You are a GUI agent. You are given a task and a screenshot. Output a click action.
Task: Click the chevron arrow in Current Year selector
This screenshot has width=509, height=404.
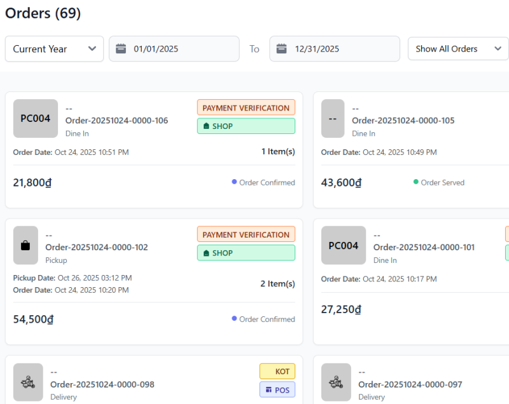point(92,49)
